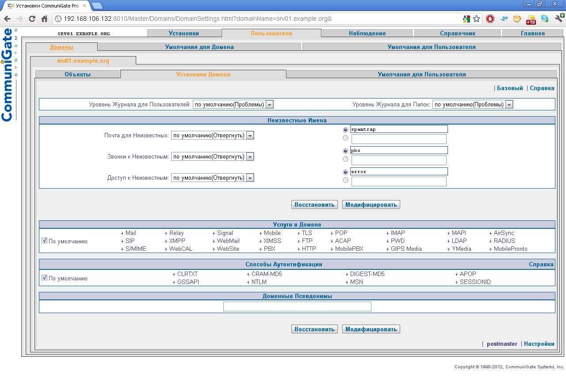Click the blue bird extension icon
Viewport: 566px width, 382px height.
pyautogui.click(x=504, y=19)
